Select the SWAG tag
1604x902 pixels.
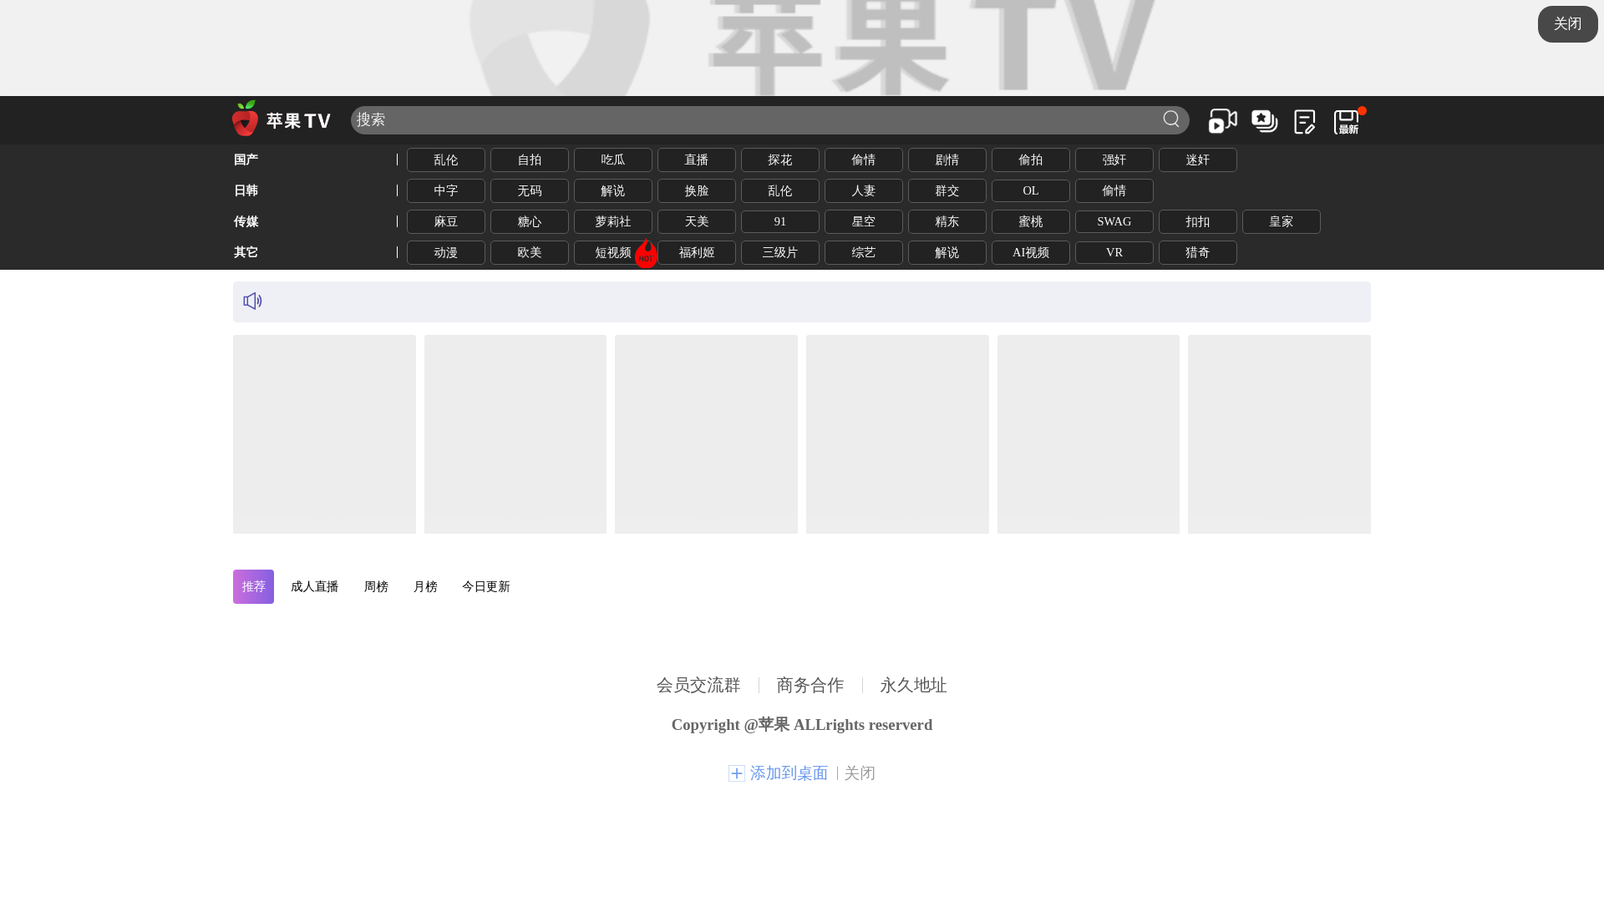click(x=1114, y=222)
